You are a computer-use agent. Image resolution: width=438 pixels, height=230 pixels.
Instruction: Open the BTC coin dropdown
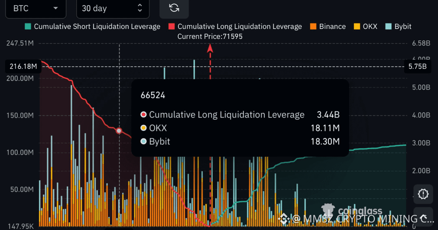point(36,8)
